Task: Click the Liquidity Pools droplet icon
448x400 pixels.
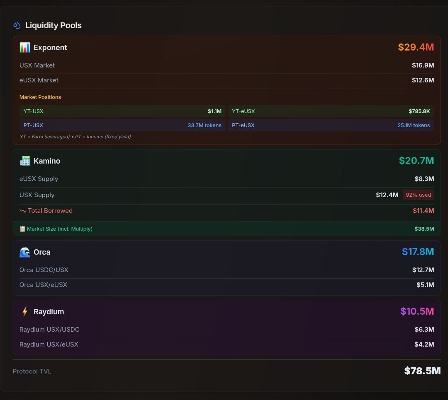Action: [17, 25]
